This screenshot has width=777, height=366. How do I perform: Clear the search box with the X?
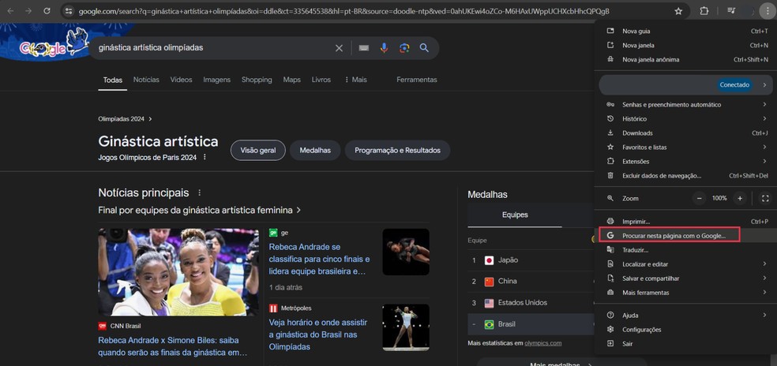[339, 48]
